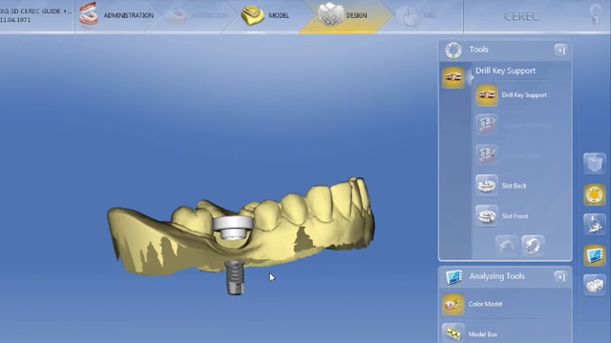This screenshot has height=343, width=611.
Task: Collapse the Analyzing Tools panel arrow
Action: point(560,277)
